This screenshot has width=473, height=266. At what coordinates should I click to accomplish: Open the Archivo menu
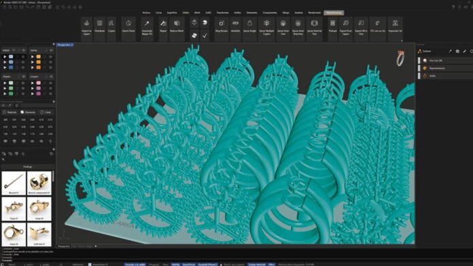point(146,13)
